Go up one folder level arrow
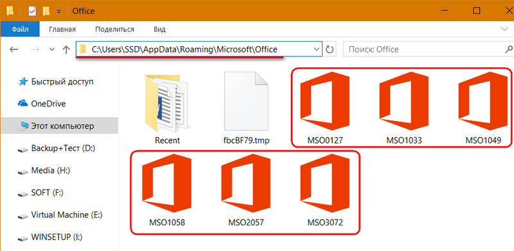This screenshot has width=514, height=251. tap(66, 49)
